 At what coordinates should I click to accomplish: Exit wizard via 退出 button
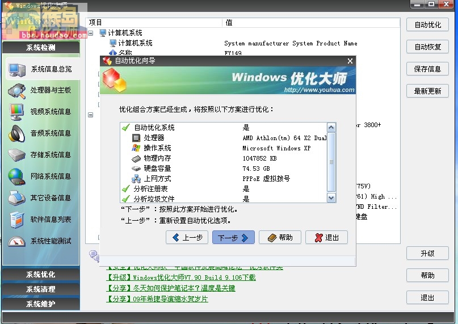[326, 237]
